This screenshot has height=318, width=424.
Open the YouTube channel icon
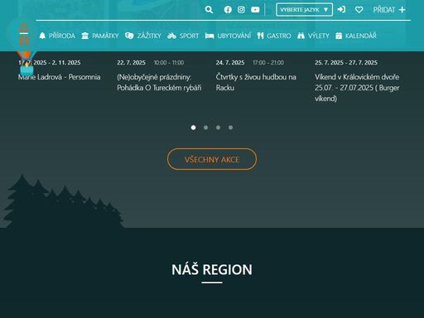click(255, 10)
